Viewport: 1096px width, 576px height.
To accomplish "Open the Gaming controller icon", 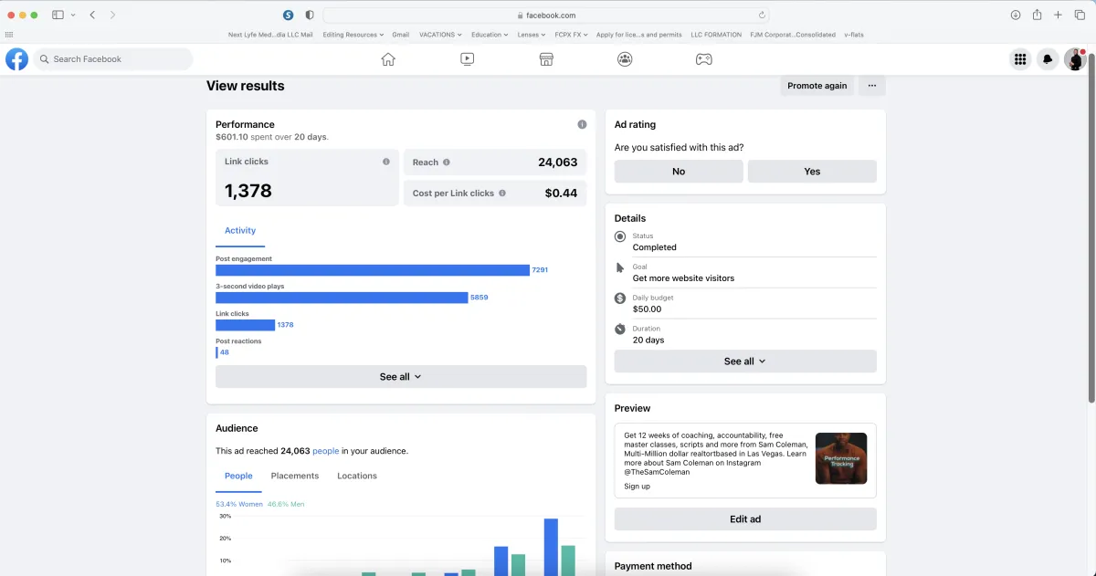I will pyautogui.click(x=704, y=59).
